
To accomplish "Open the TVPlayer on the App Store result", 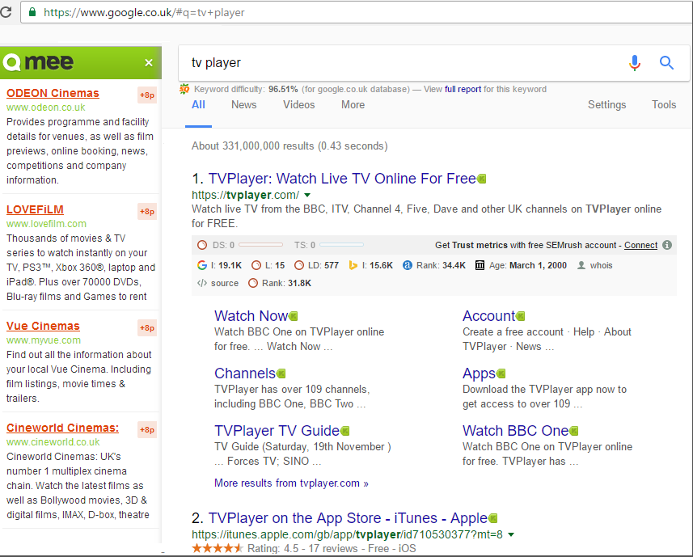I will [348, 517].
